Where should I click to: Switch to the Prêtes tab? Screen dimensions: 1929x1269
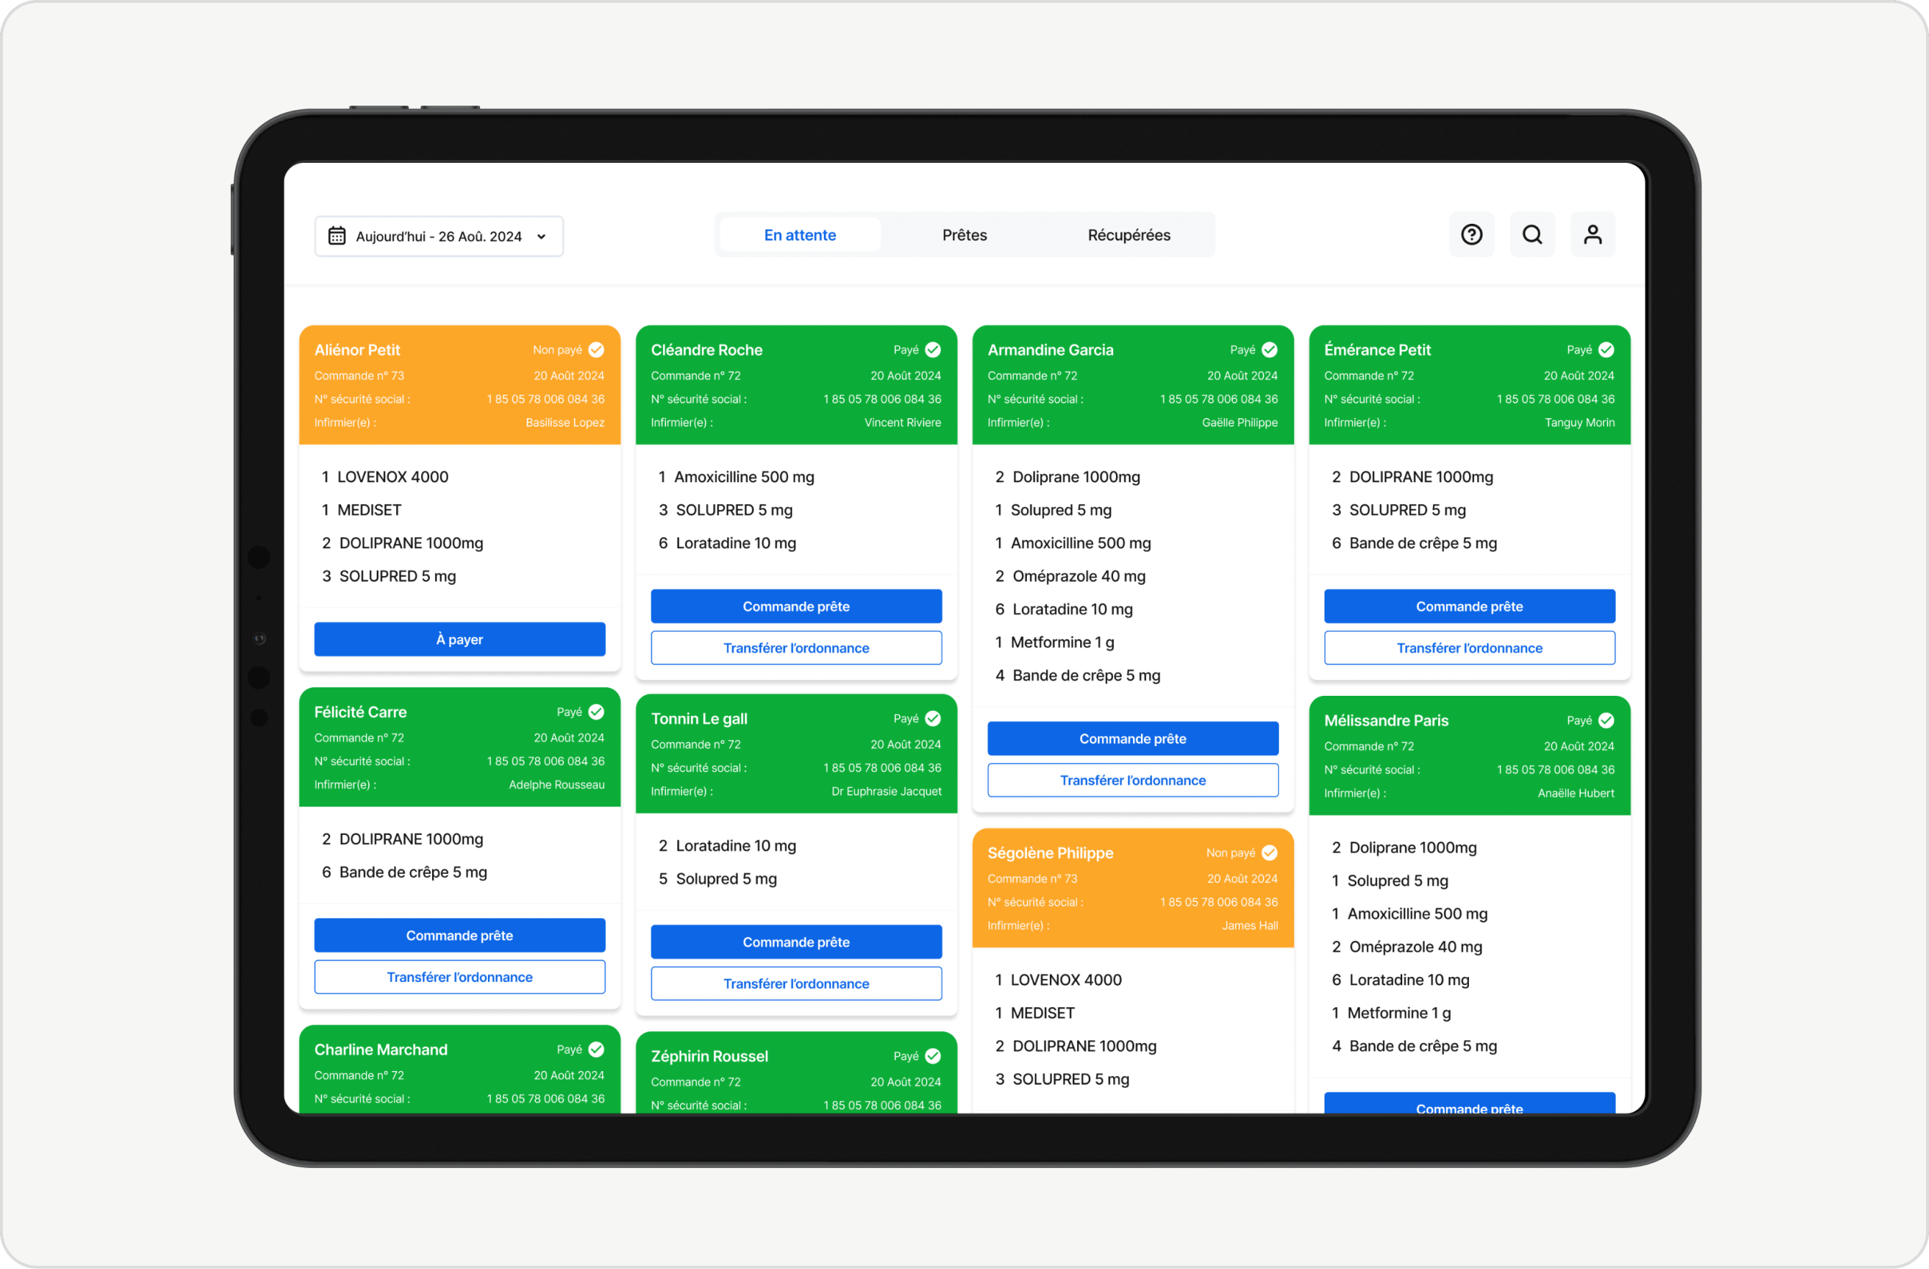click(964, 235)
